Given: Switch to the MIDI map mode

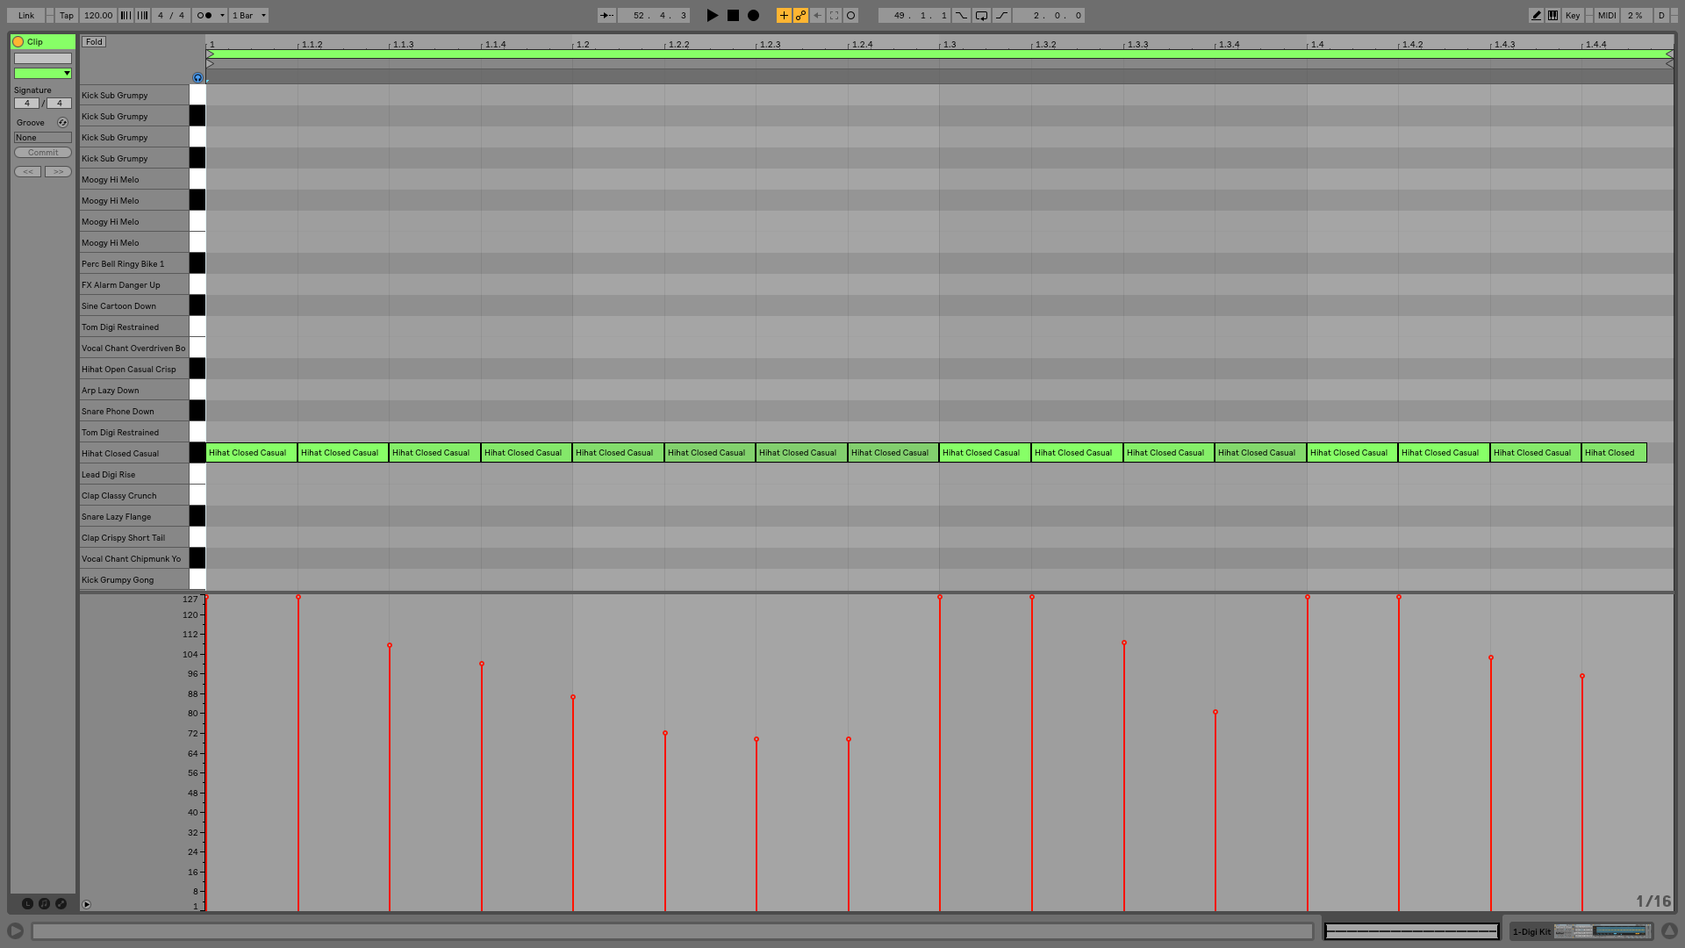Looking at the screenshot, I should tap(1607, 15).
